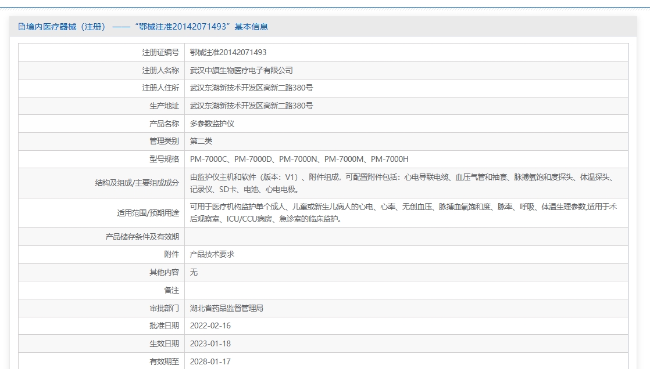Image resolution: width=650 pixels, height=369 pixels.
Task: Select effective date 2023-01-18
Action: click(x=210, y=343)
